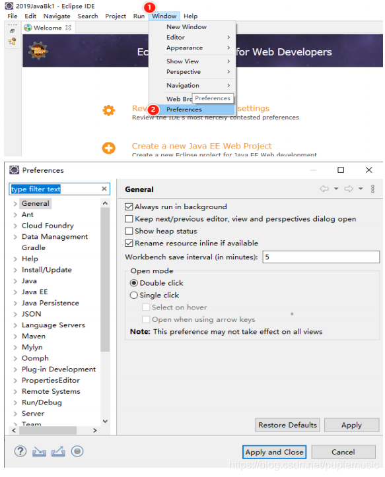Click the tree vertical scrollbar thumb

[105, 280]
